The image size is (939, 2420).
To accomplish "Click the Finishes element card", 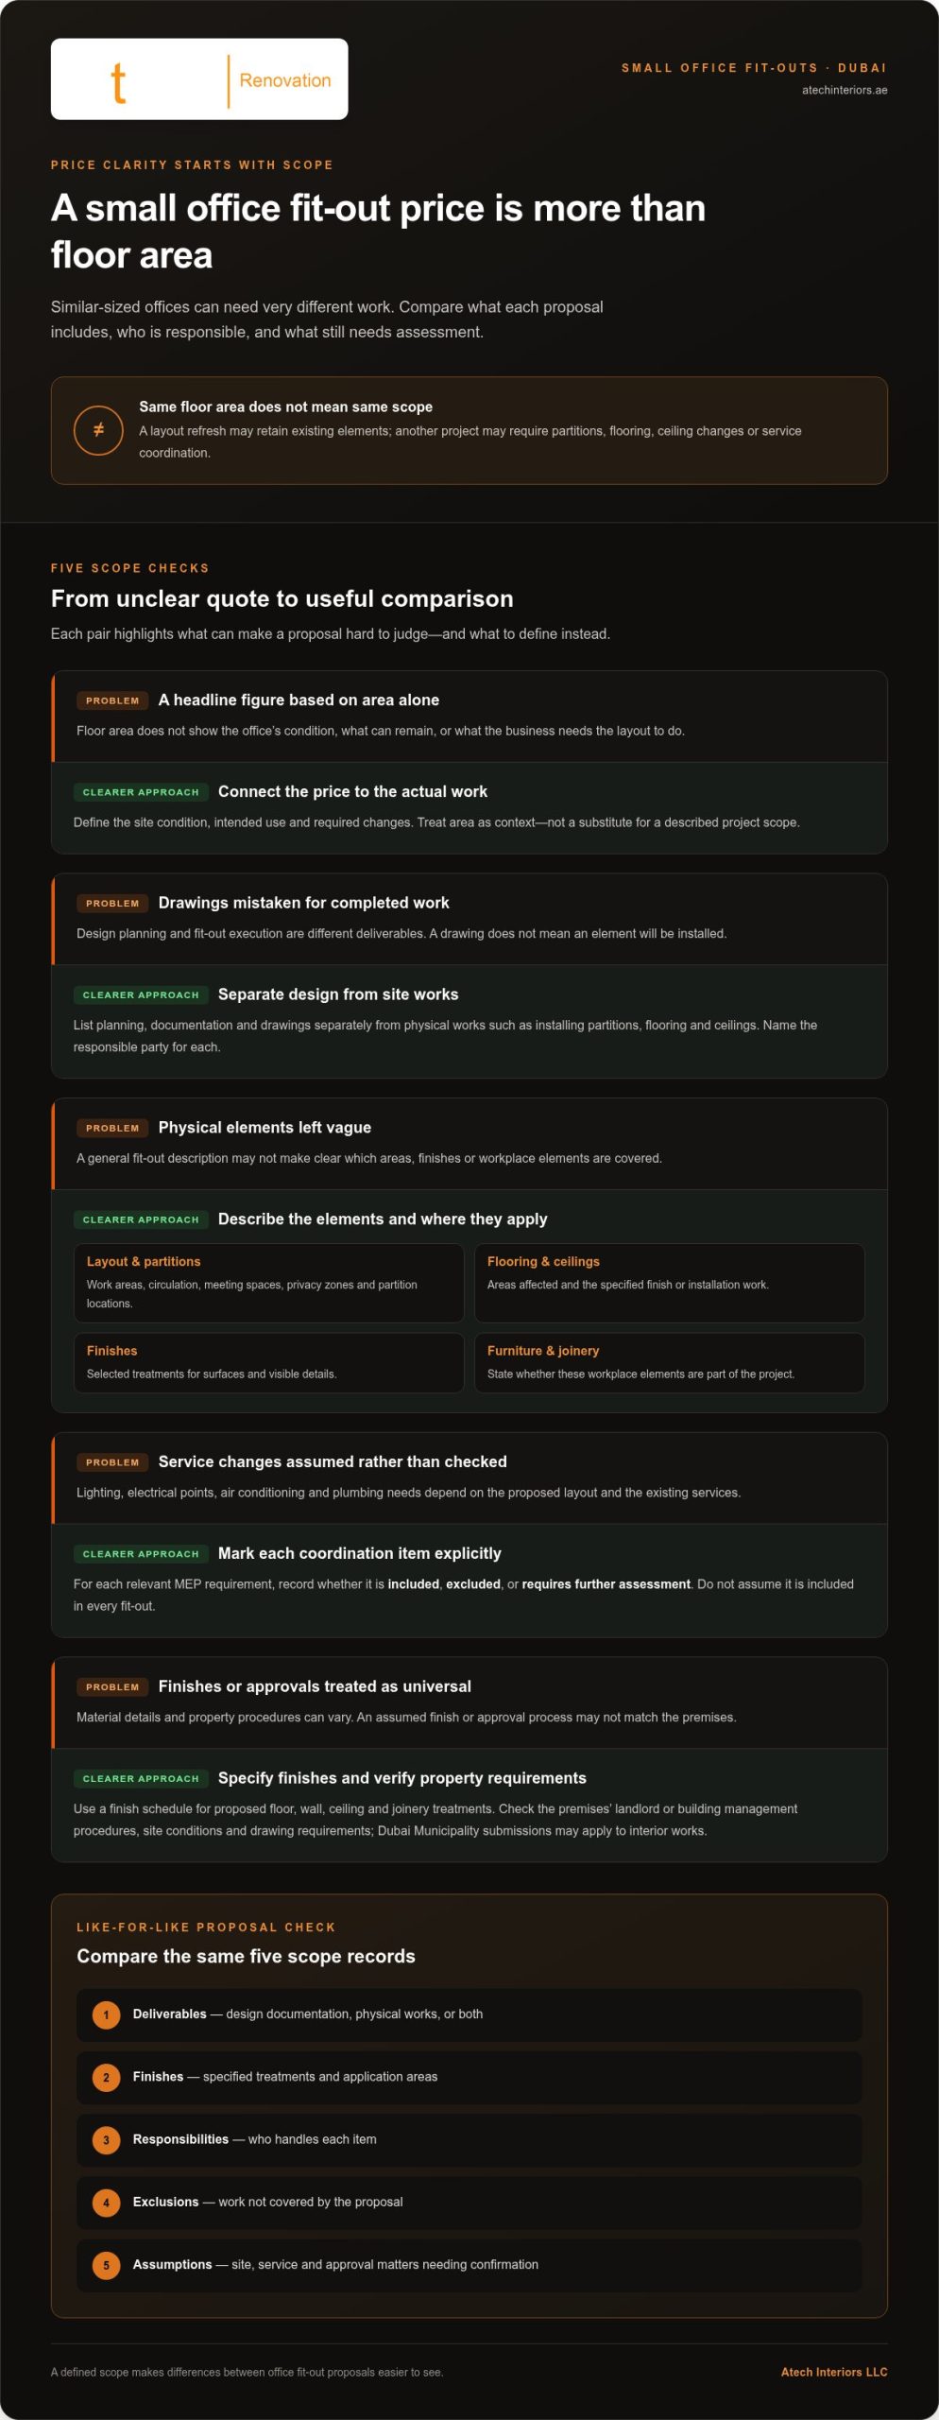I will click(x=268, y=1362).
